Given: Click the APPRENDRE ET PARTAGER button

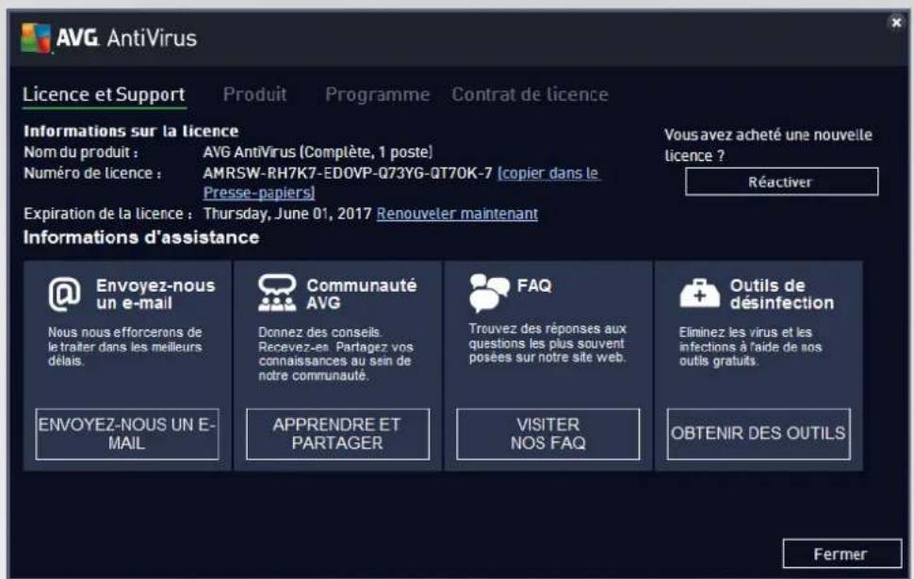Looking at the screenshot, I should click(337, 434).
